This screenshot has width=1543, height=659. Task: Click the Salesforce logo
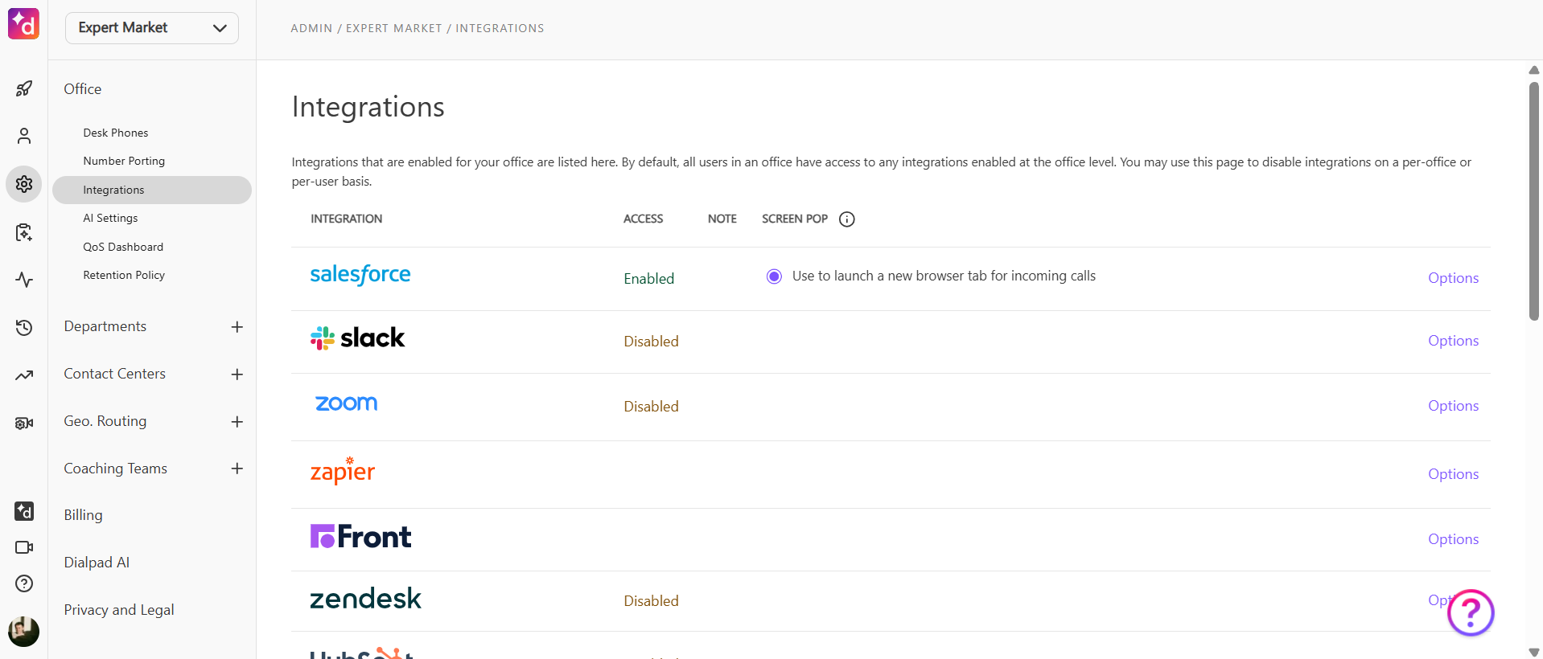(x=360, y=275)
